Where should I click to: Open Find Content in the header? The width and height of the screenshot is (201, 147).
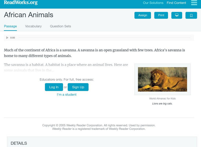click(176, 3)
